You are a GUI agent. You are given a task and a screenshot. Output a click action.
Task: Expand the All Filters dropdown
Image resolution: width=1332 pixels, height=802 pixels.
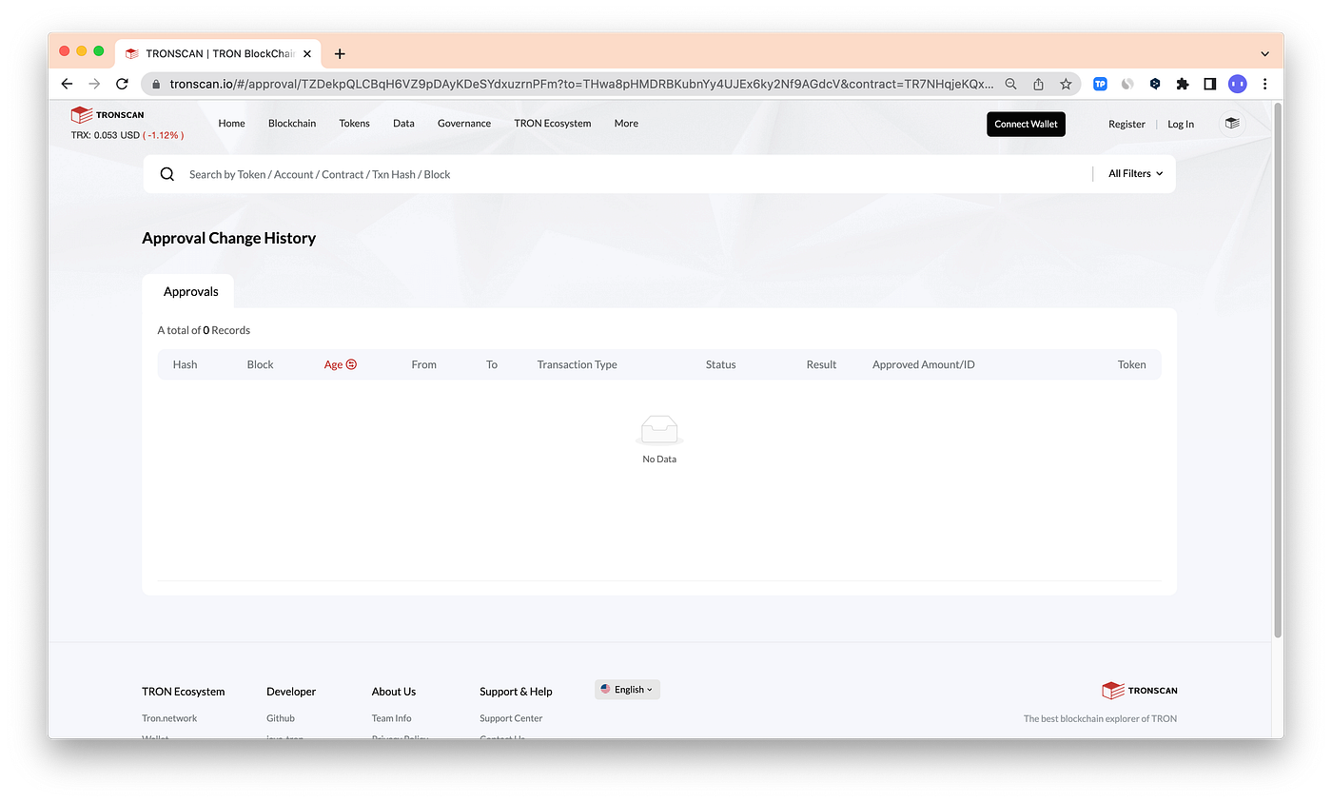[1135, 174]
